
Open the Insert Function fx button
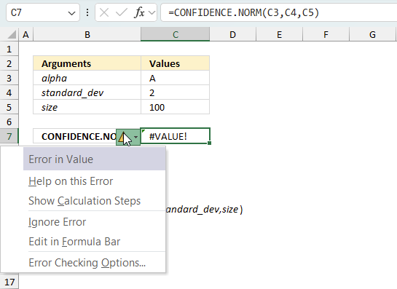139,12
